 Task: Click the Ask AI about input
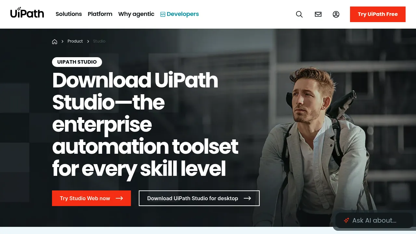374,220
